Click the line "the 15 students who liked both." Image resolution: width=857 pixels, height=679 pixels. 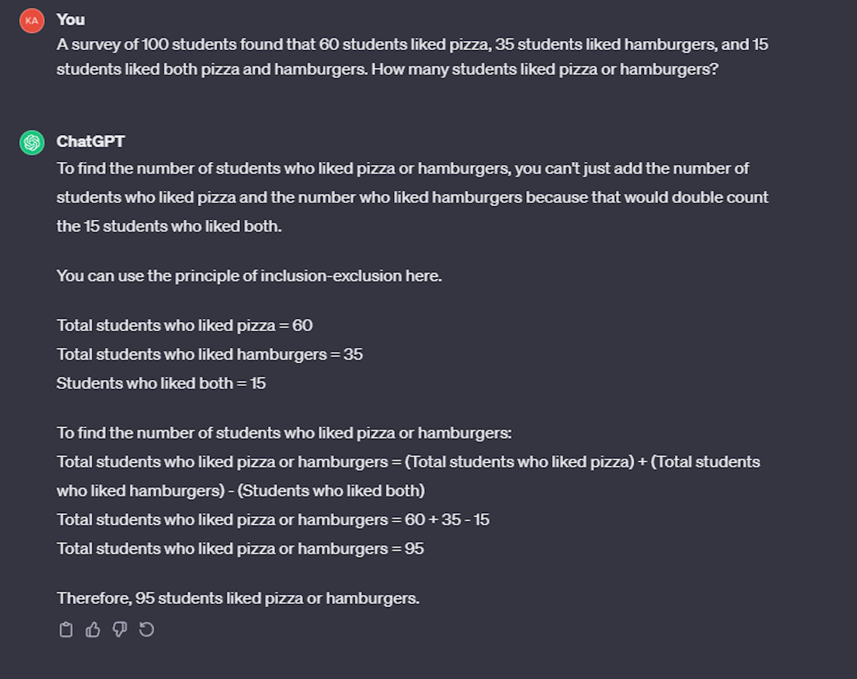[x=169, y=226]
